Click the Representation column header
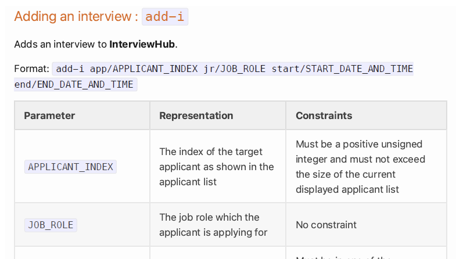The width and height of the screenshot is (456, 259). click(x=218, y=116)
